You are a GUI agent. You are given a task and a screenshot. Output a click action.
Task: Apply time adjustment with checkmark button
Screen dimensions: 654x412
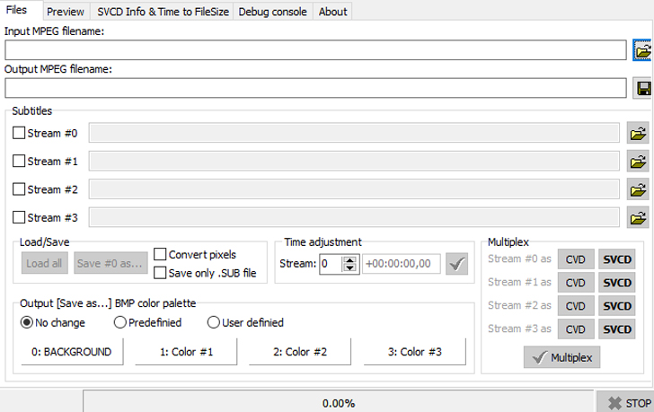point(457,264)
